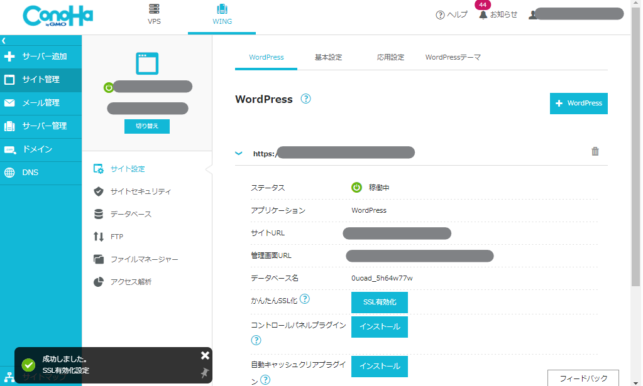Open サイトセキュリティ submenu item
The height and width of the screenshot is (386, 643).
141,191
